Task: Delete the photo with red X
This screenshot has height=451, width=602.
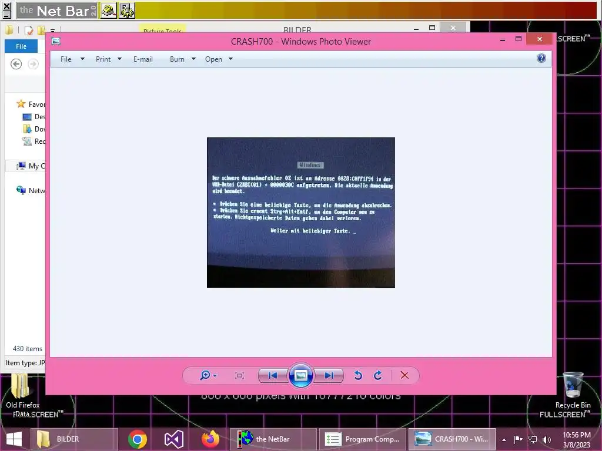Action: pyautogui.click(x=404, y=375)
